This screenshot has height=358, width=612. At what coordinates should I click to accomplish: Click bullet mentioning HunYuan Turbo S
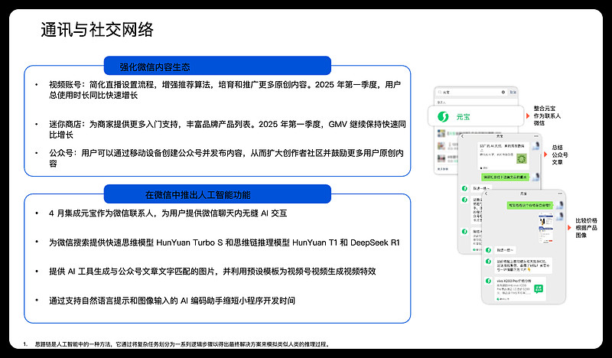(x=224, y=242)
